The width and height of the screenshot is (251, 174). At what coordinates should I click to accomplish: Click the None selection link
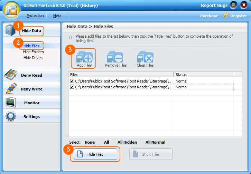point(90,142)
